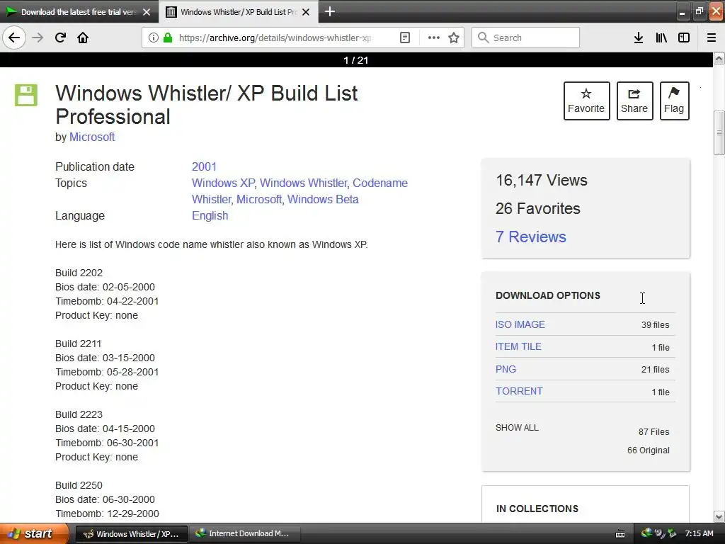Open page actions three-dot menu
This screenshot has height=544, width=725.
click(434, 38)
